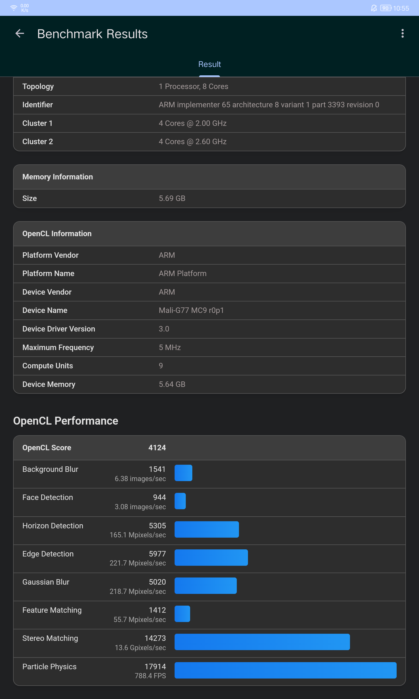The height and width of the screenshot is (699, 419).
Task: Tap the Maximum Frequency value '5 MHz'
Action: [x=170, y=348]
